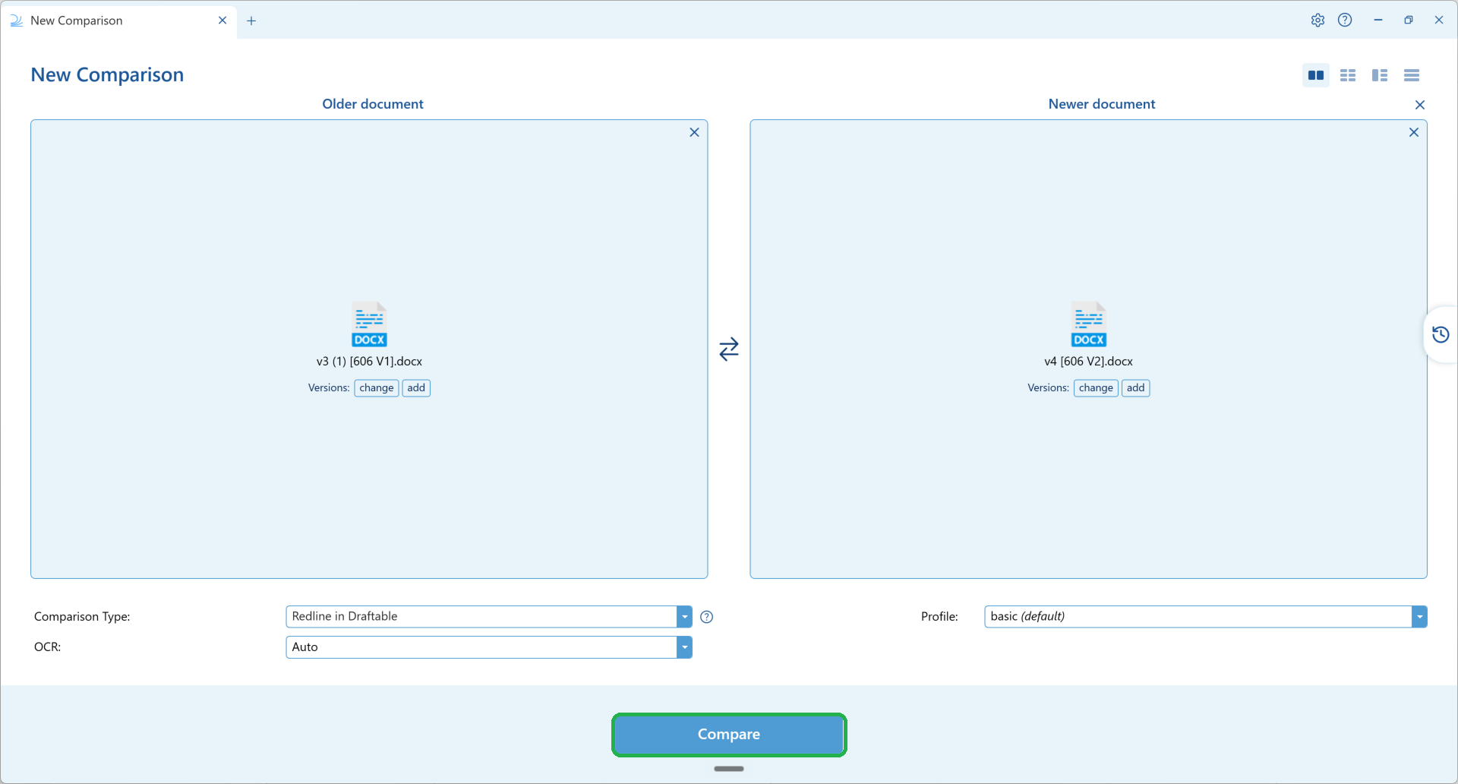Click Draftable logo on tab
The width and height of the screenshot is (1458, 784).
coord(17,21)
